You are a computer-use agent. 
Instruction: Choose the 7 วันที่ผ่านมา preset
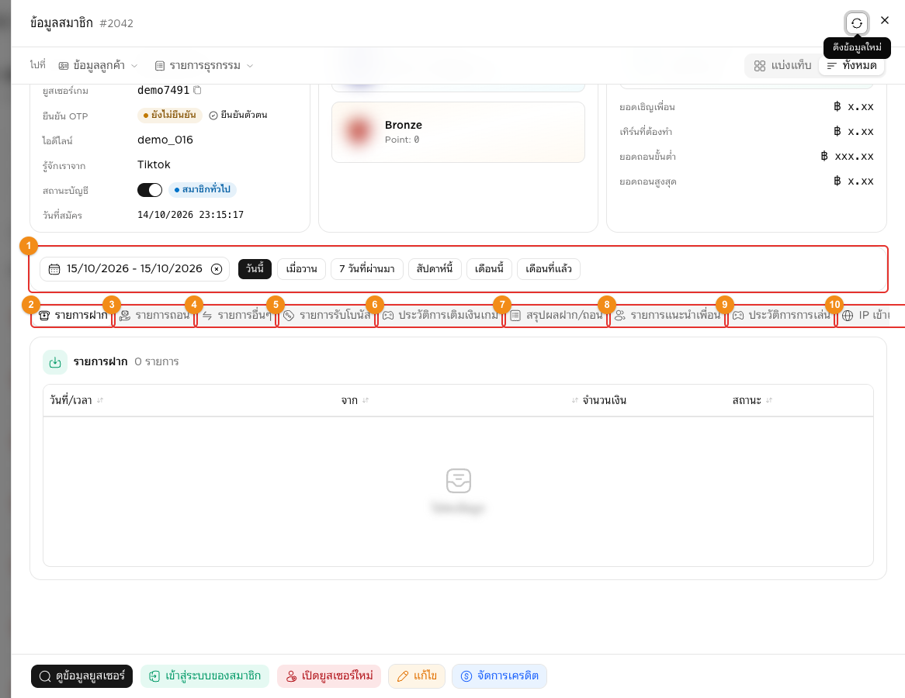[367, 269]
